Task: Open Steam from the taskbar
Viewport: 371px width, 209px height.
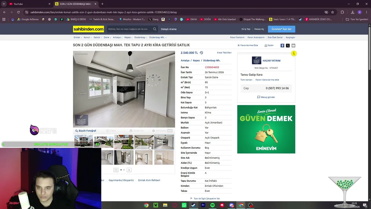Action: tap(193, 205)
